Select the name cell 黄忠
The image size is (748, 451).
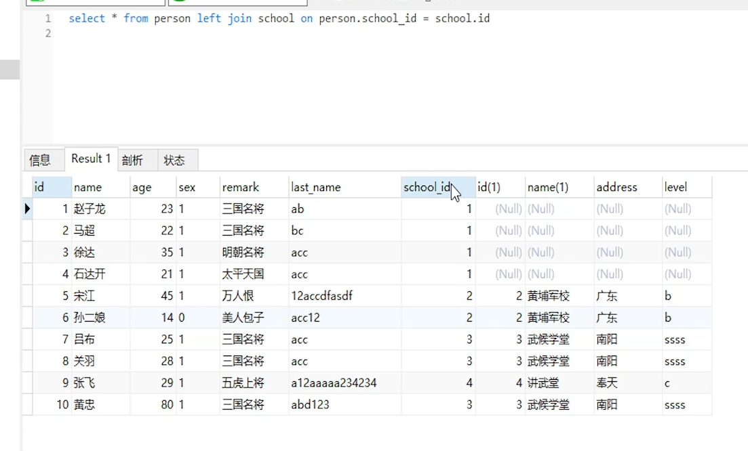click(100, 405)
